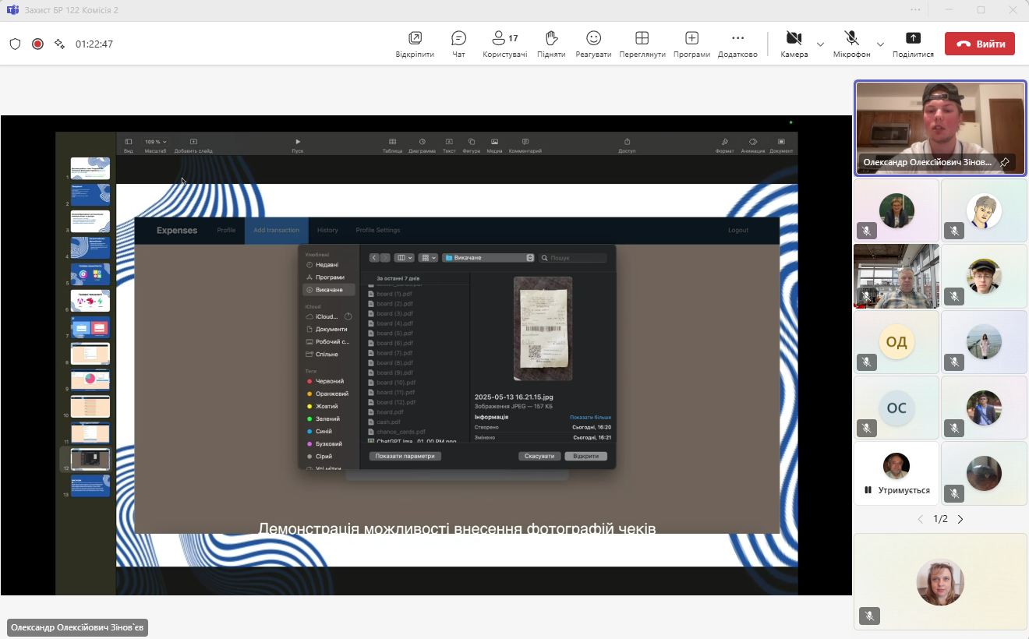Click the Поділитися share screen icon
The width and height of the screenshot is (1029, 639).
(913, 44)
